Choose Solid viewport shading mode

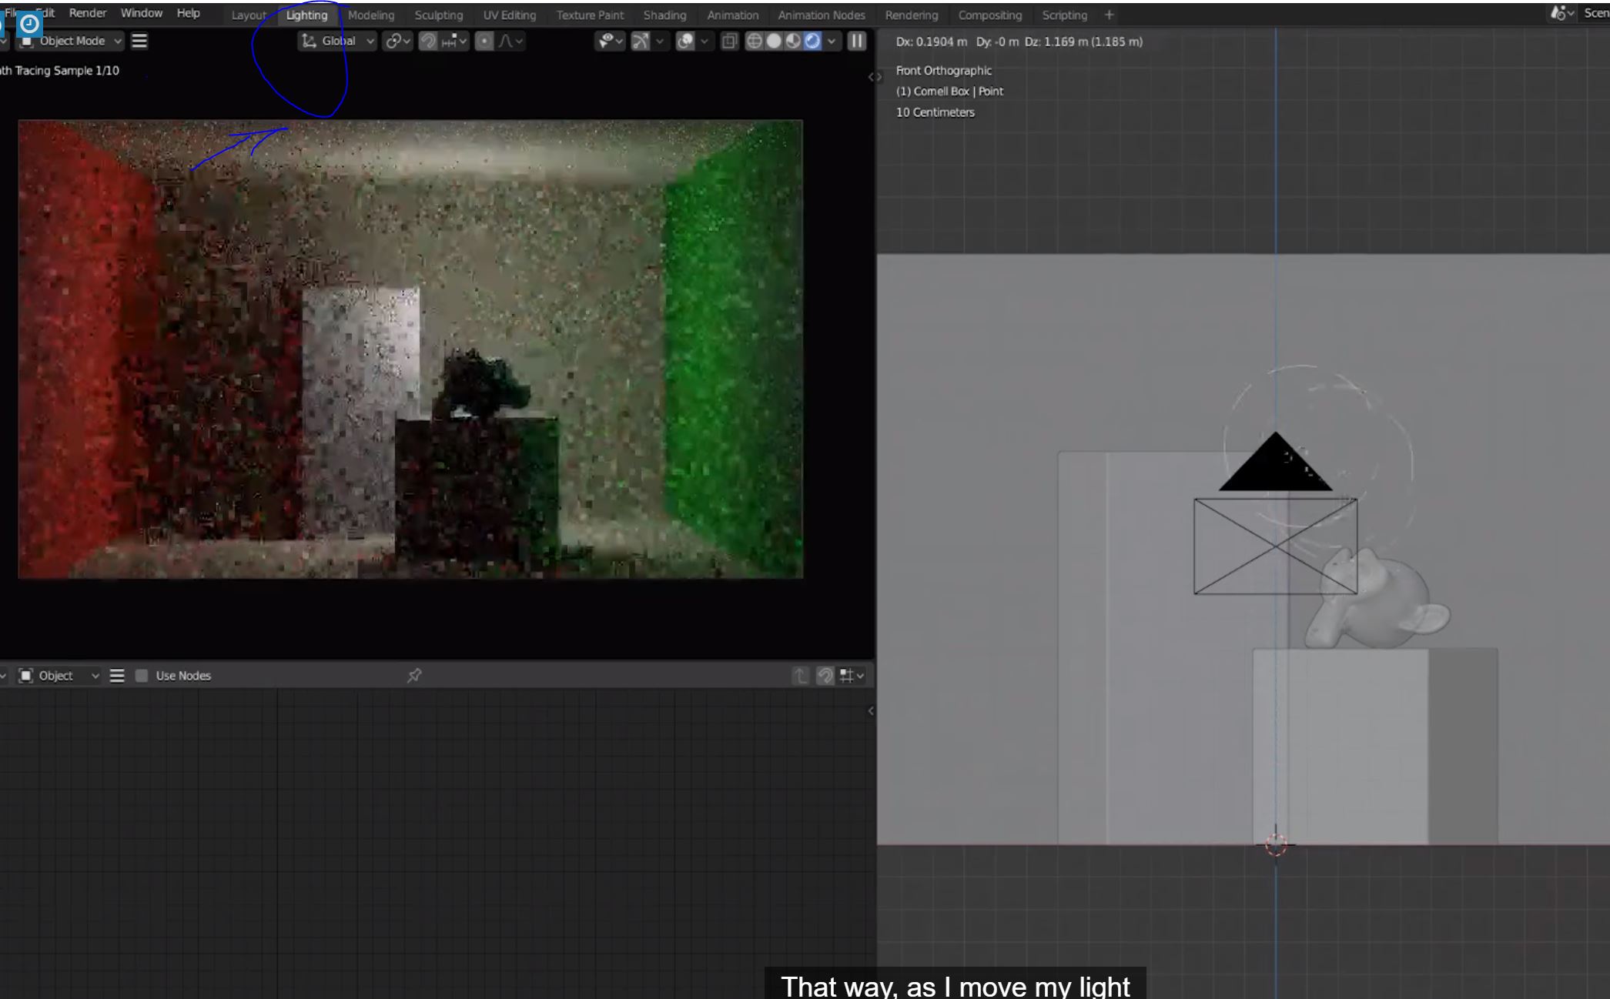coord(774,42)
